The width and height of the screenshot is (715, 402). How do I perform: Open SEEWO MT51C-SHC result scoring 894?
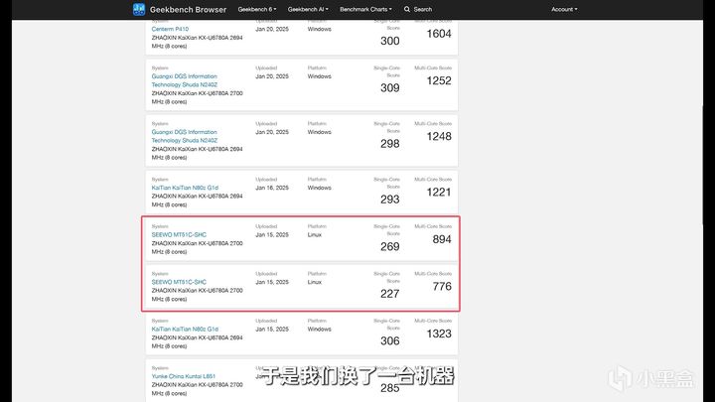179,234
